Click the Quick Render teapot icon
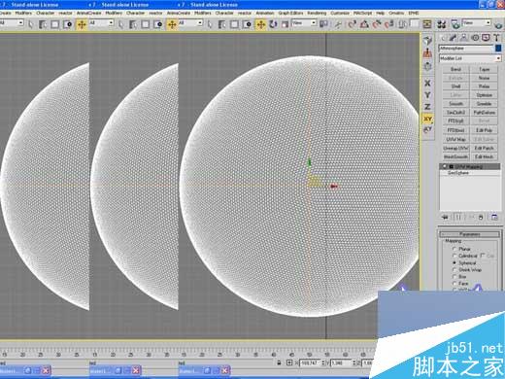Screen dimensions: 505x379 498,24
